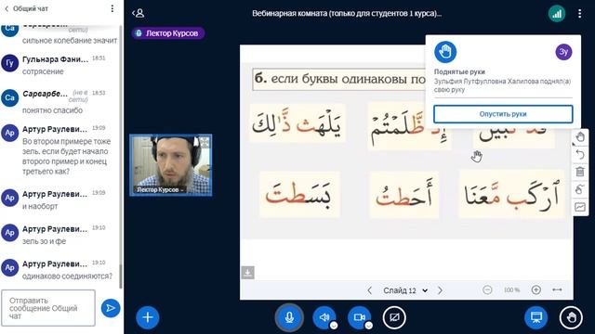Zoom in the presentation
Screen dimensions: 595x334
(x=535, y=290)
